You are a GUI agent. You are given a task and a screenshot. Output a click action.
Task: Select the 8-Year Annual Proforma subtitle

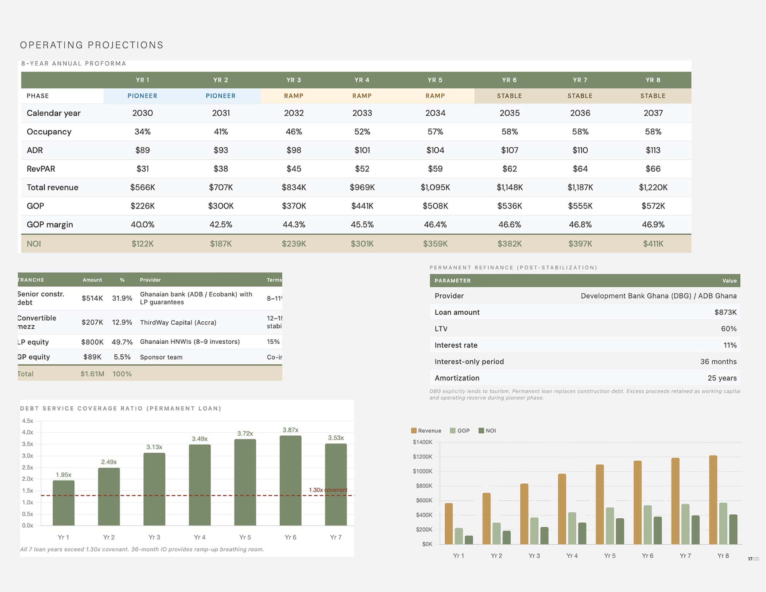(73, 63)
